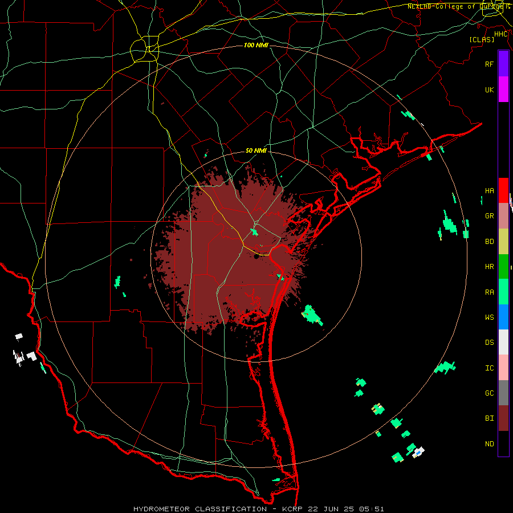513x513 pixels.
Task: Click the HA red legend swatch
Action: (x=503, y=190)
